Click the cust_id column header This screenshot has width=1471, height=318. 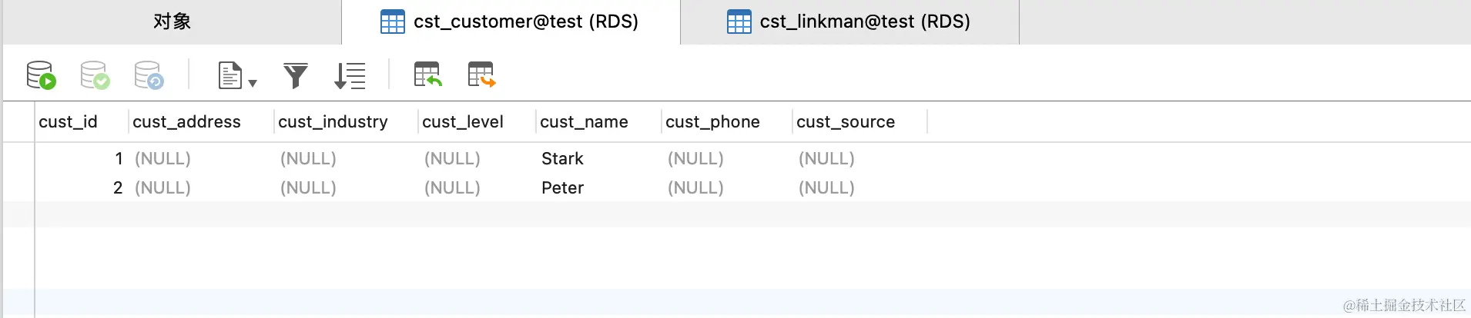(x=68, y=122)
